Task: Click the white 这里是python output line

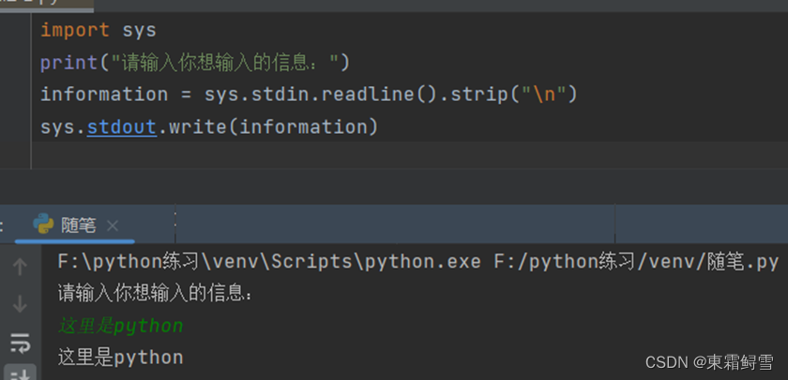Action: tap(121, 358)
